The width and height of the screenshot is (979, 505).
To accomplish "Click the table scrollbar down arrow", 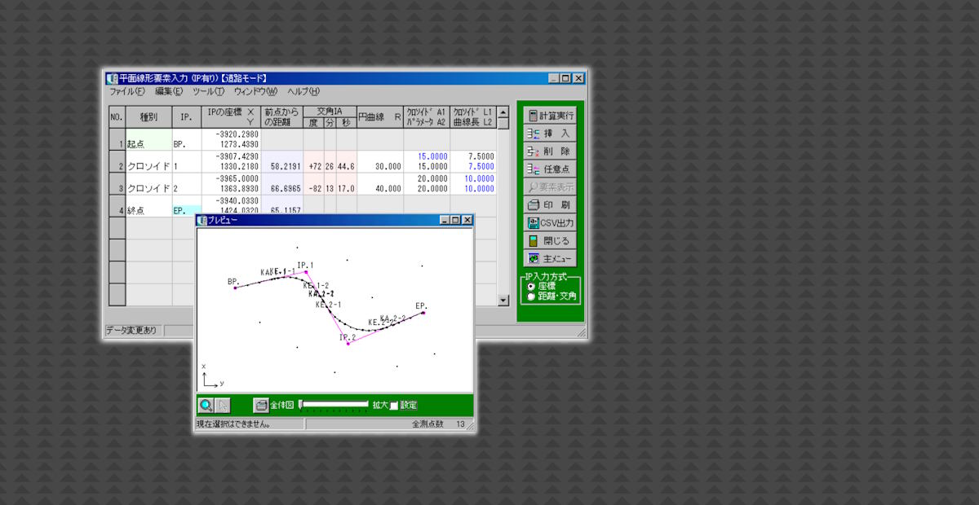I will tap(503, 300).
